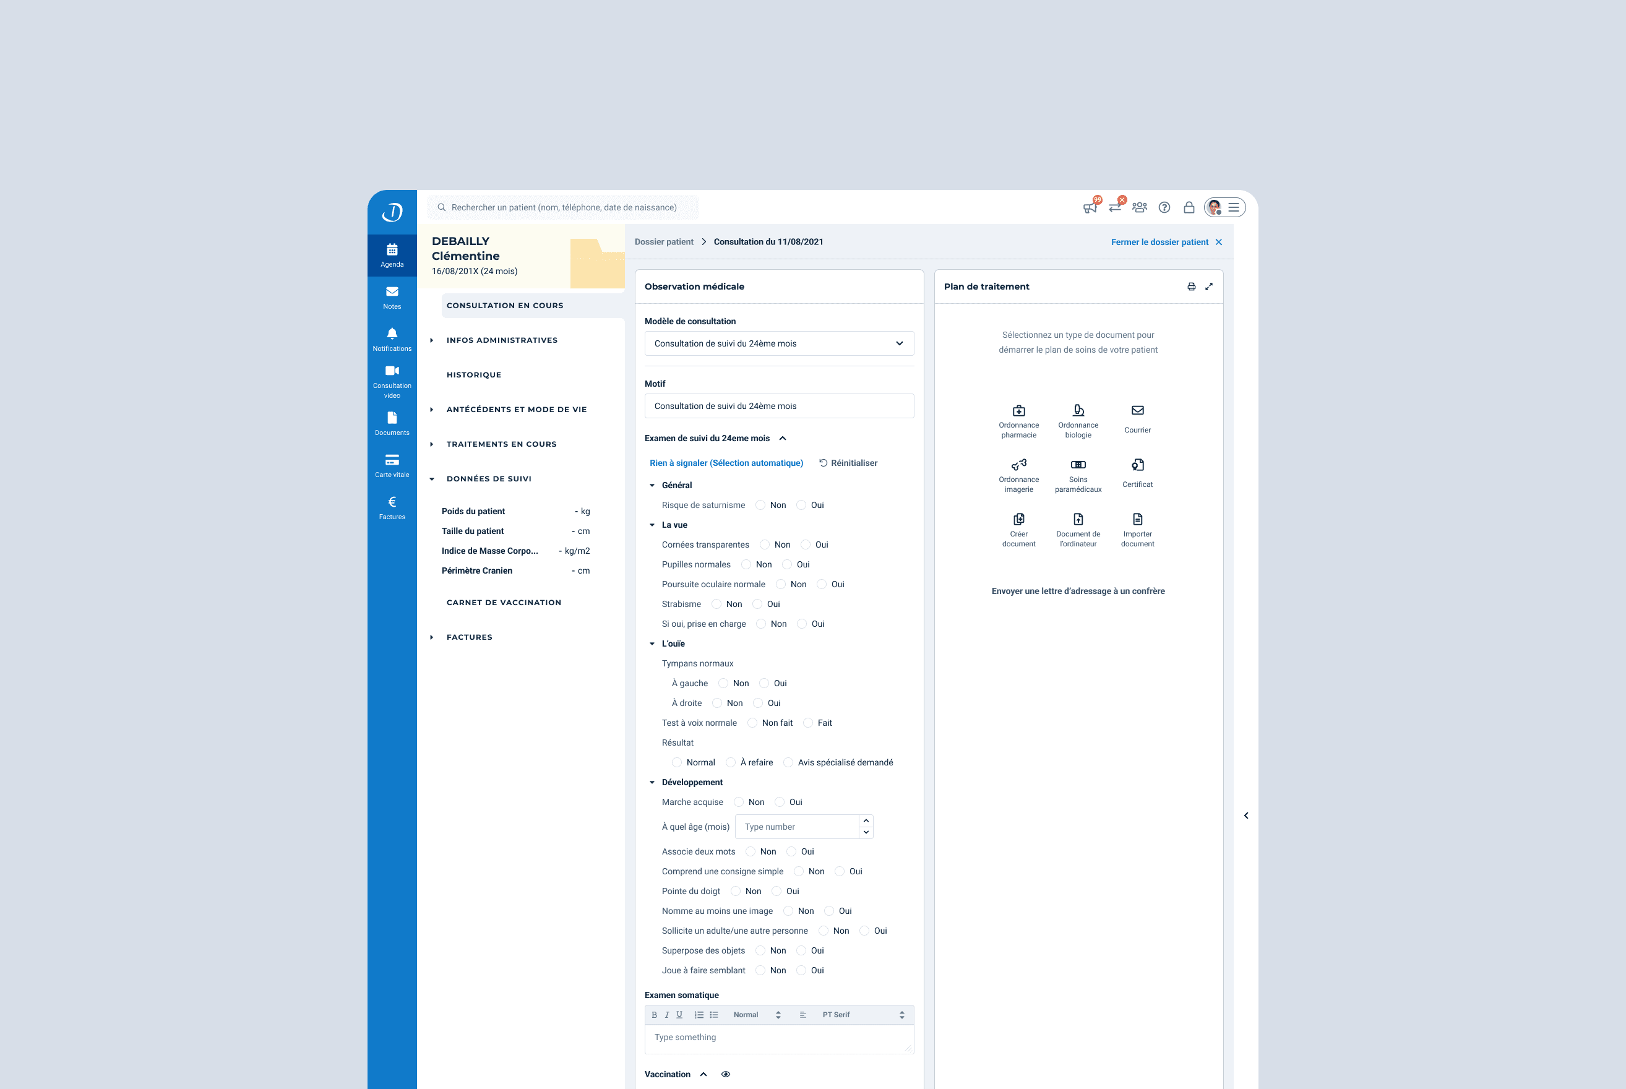Open Historique in patient menu
Screen dimensions: 1626x1089
[x=473, y=375]
